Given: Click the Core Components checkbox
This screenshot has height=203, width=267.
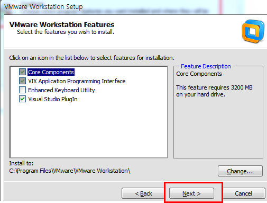Looking at the screenshot, I should [x=22, y=72].
